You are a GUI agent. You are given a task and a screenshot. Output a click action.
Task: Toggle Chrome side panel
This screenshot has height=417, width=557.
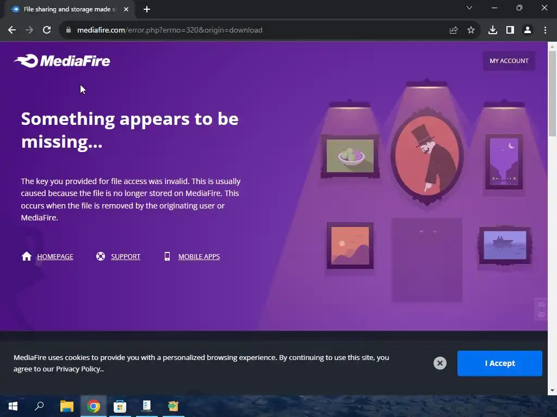click(510, 30)
